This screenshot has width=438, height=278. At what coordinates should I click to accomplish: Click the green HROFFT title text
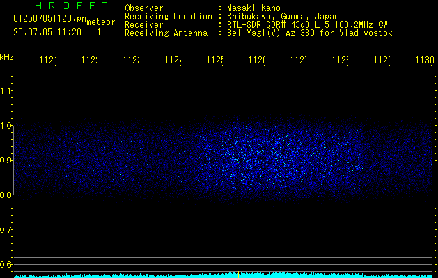pos(72,6)
